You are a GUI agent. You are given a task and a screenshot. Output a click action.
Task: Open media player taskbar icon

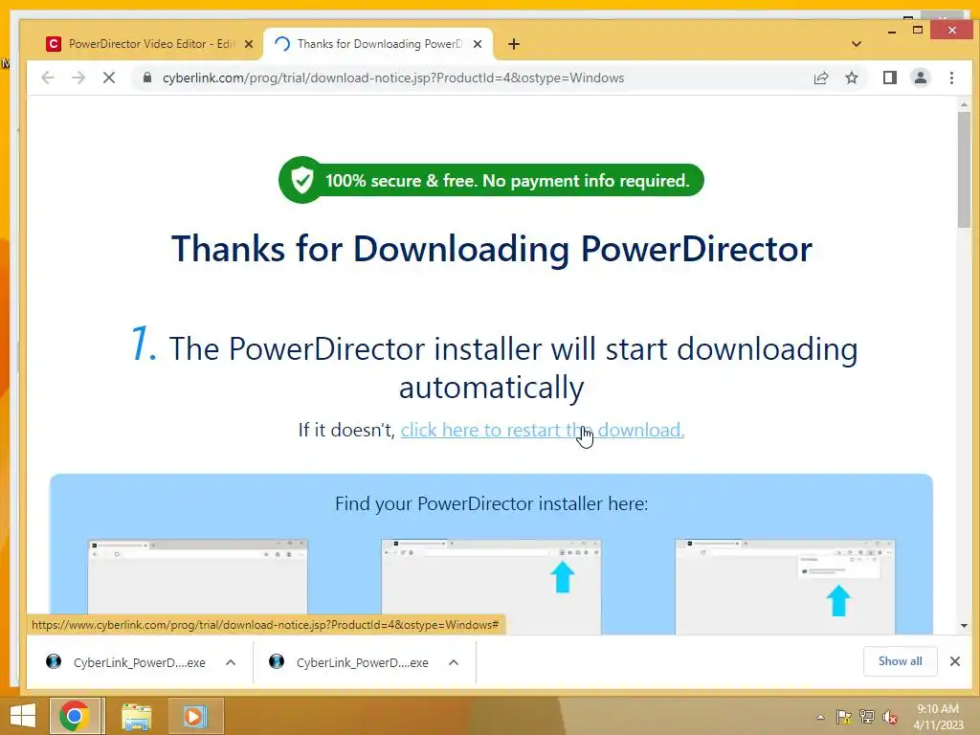tap(194, 716)
